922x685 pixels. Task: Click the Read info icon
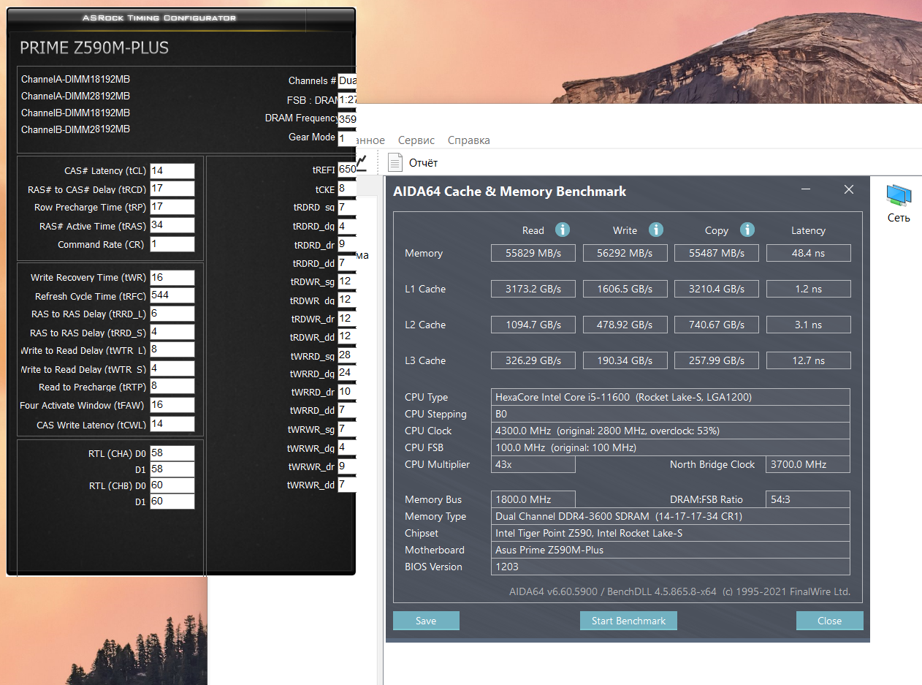pos(563,230)
